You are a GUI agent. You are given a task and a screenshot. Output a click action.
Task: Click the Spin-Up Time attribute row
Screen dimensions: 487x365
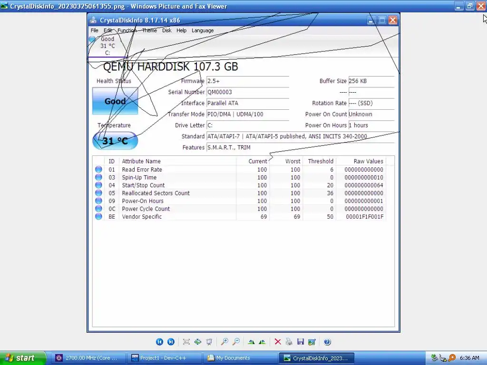pos(240,177)
